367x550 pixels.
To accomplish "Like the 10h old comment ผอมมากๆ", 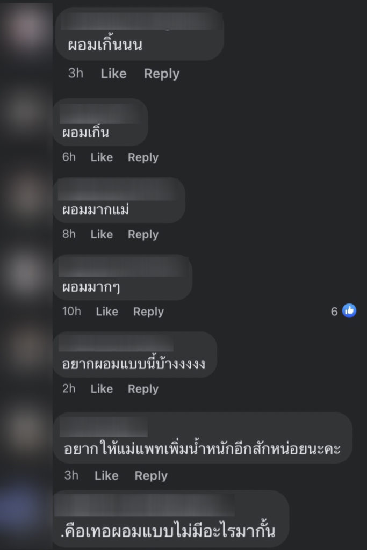I will [x=107, y=311].
